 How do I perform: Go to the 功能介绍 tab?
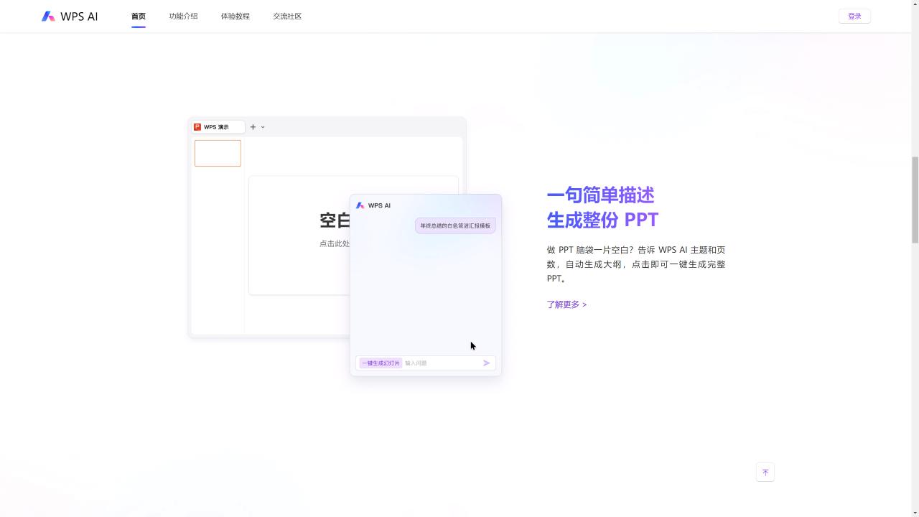tap(183, 16)
